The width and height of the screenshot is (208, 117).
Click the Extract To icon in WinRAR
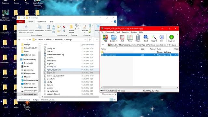[x=114, y=38]
